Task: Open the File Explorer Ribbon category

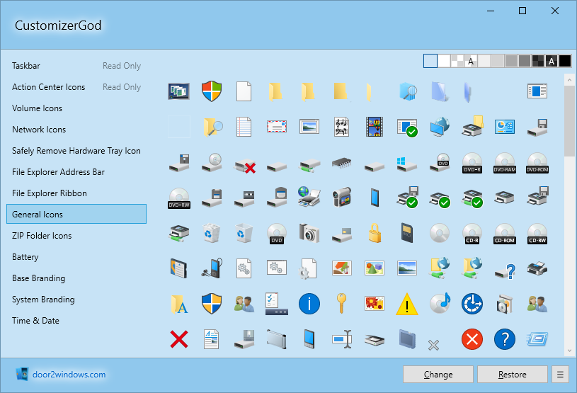Action: pos(76,193)
